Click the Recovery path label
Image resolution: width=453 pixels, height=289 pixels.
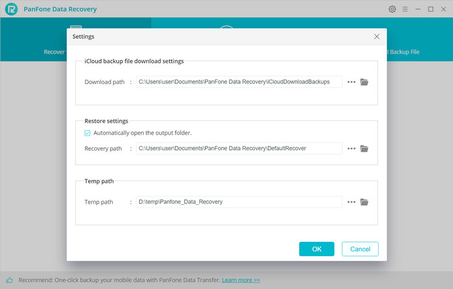coord(103,149)
